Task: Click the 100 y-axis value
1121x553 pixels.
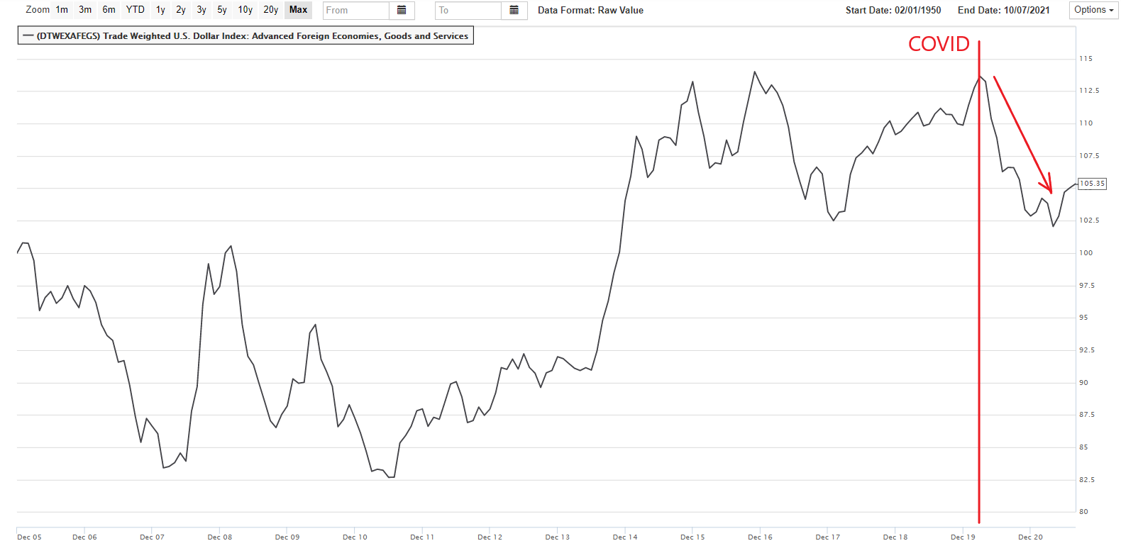Action: pos(1086,253)
